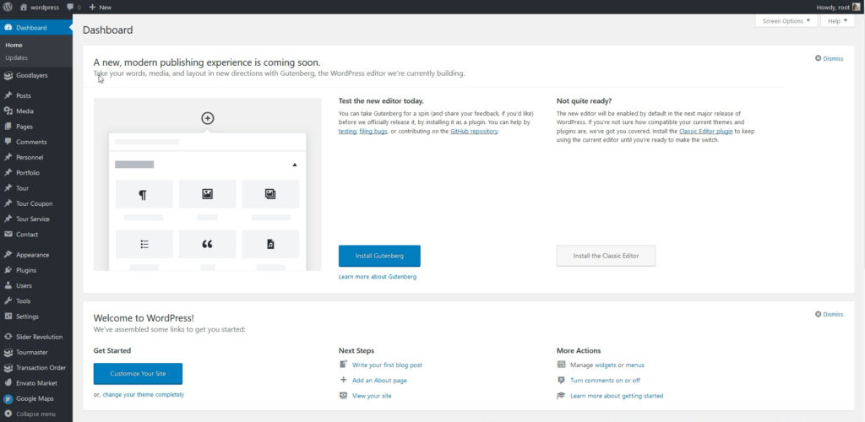Click the Install Gutenberg button
This screenshot has height=422, width=865.
379,257
